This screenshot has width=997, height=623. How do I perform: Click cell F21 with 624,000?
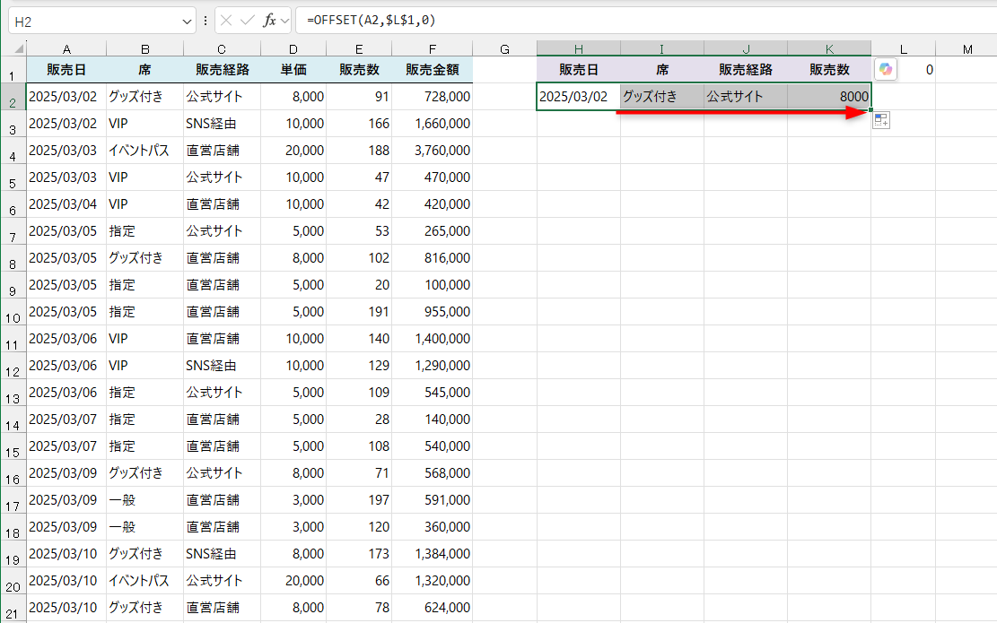[x=433, y=608]
